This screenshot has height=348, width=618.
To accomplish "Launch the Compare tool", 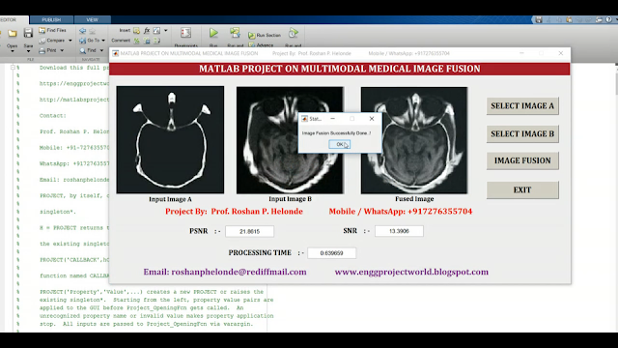I will click(52, 41).
